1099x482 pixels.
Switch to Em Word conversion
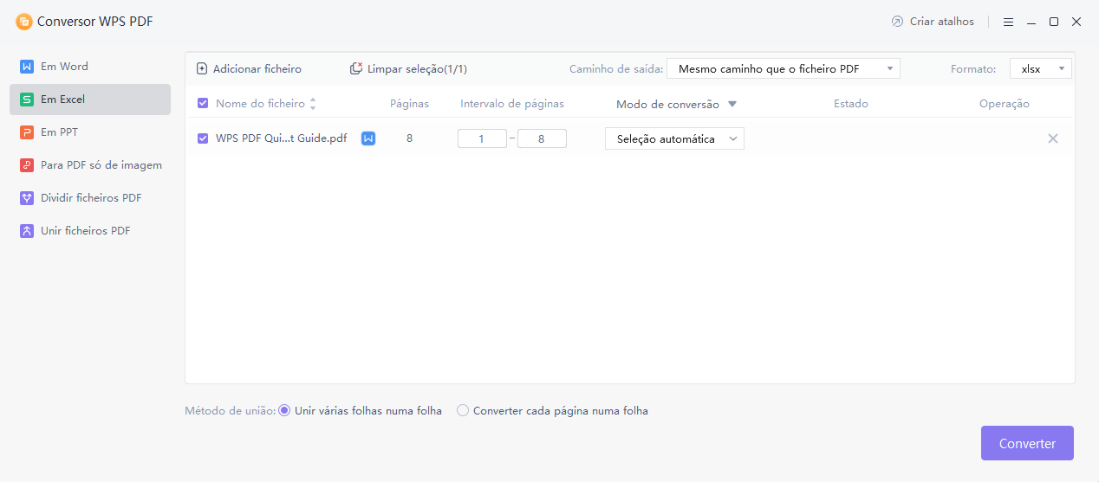(x=90, y=67)
